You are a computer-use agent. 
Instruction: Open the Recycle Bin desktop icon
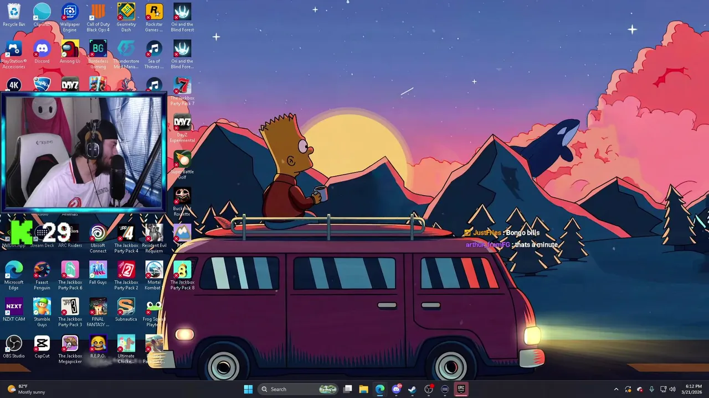[x=14, y=15]
